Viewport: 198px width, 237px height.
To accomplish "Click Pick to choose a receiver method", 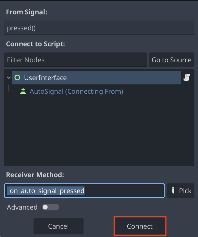I will pos(180,191).
